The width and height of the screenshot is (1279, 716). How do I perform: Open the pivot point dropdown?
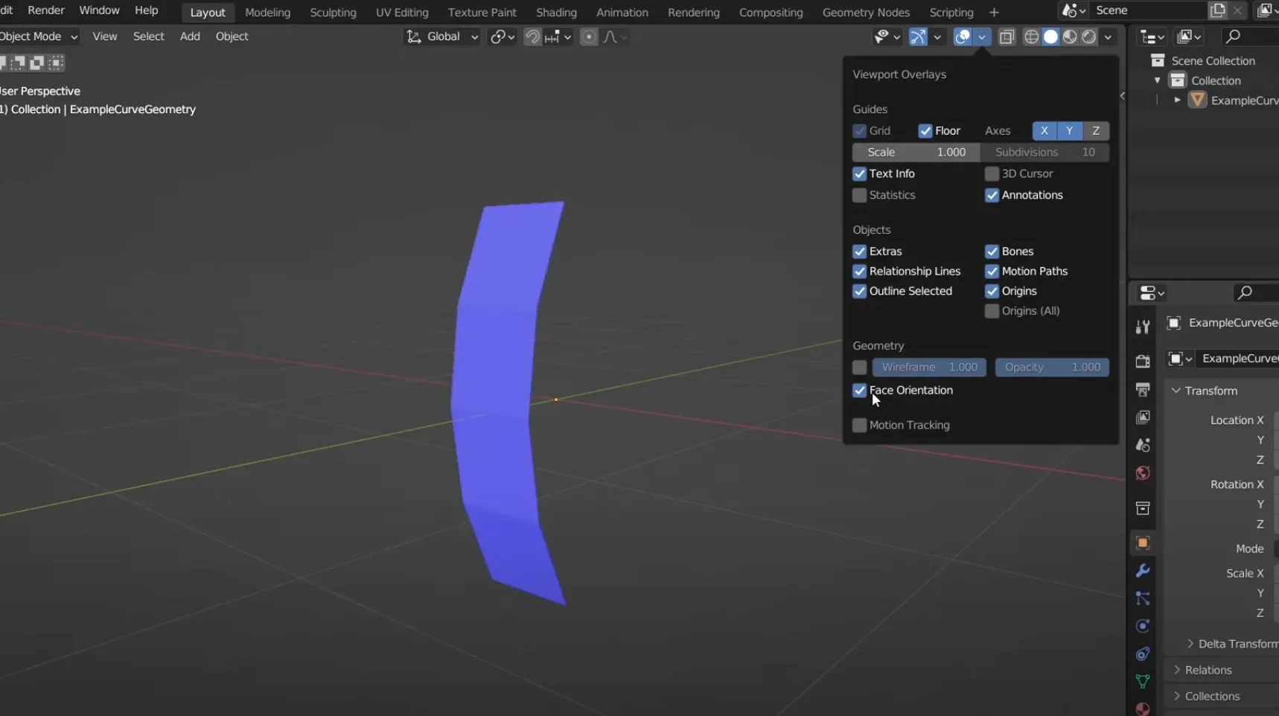(503, 36)
